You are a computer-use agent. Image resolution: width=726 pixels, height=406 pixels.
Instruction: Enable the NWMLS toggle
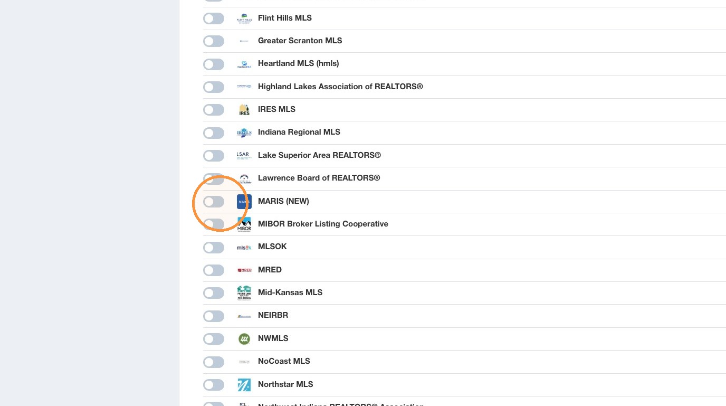point(214,339)
